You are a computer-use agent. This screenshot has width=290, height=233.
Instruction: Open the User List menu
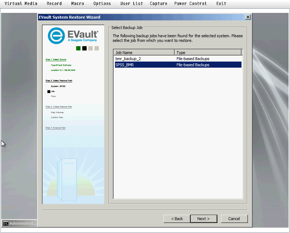pyautogui.click(x=132, y=4)
